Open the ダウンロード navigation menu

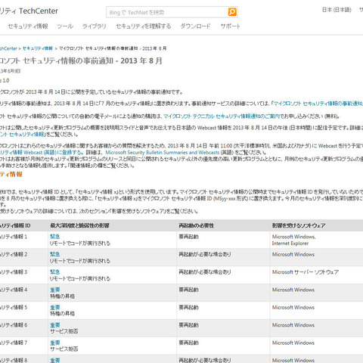[x=195, y=26]
